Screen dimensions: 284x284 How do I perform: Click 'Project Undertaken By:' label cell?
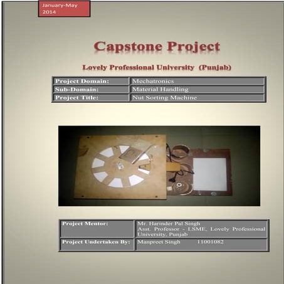click(97, 245)
